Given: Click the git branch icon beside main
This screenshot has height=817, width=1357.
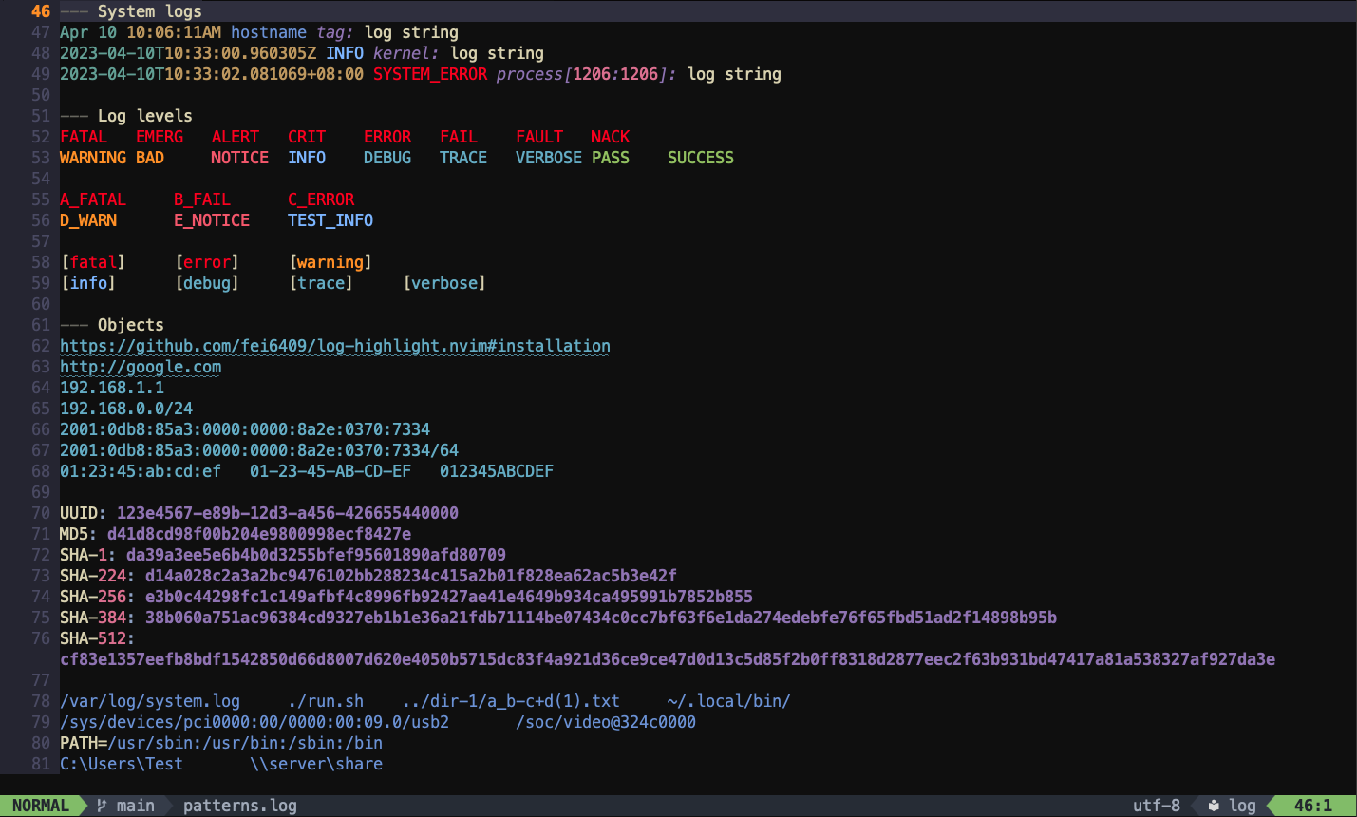Looking at the screenshot, I should coord(102,806).
